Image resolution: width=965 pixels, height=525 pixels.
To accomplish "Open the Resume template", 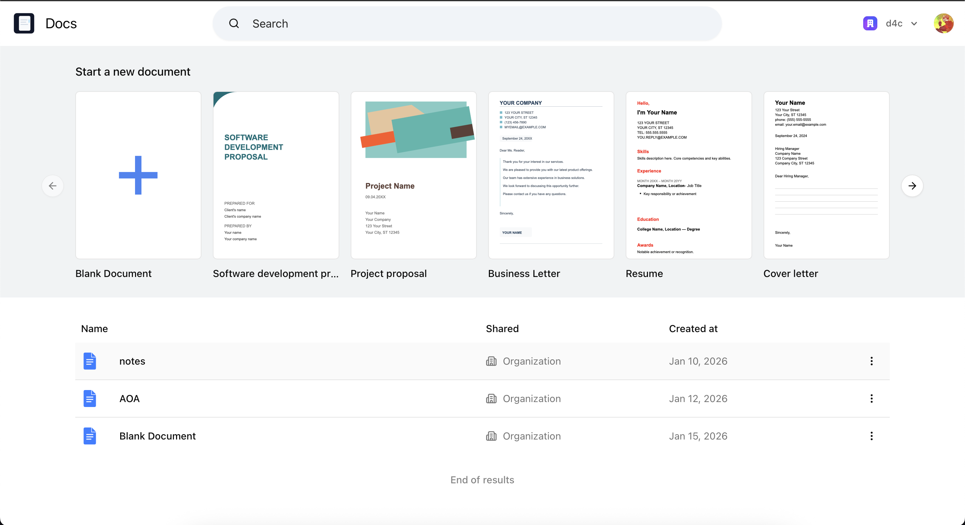I will point(689,175).
